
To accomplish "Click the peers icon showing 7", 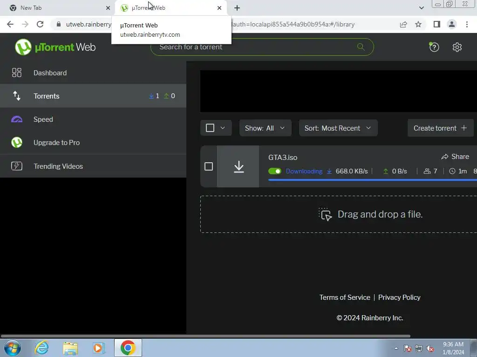I will [427, 171].
